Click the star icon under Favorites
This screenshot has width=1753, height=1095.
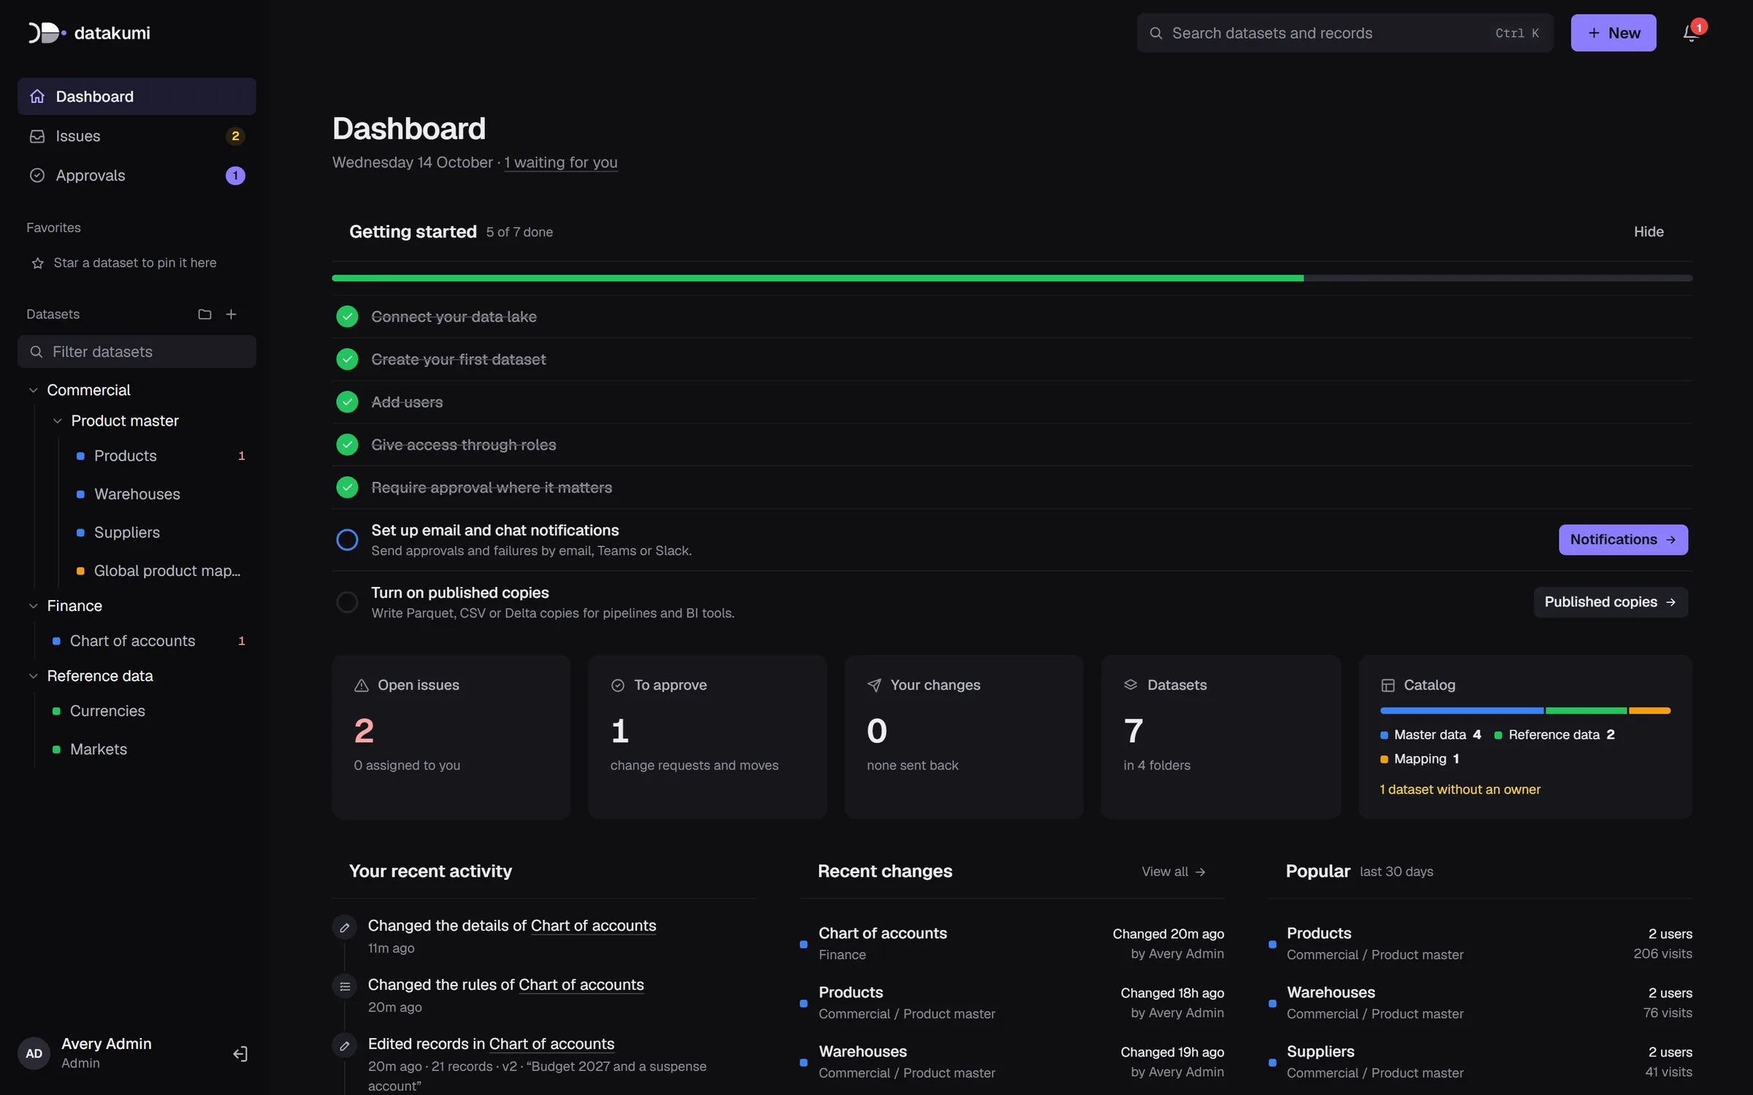tap(38, 263)
